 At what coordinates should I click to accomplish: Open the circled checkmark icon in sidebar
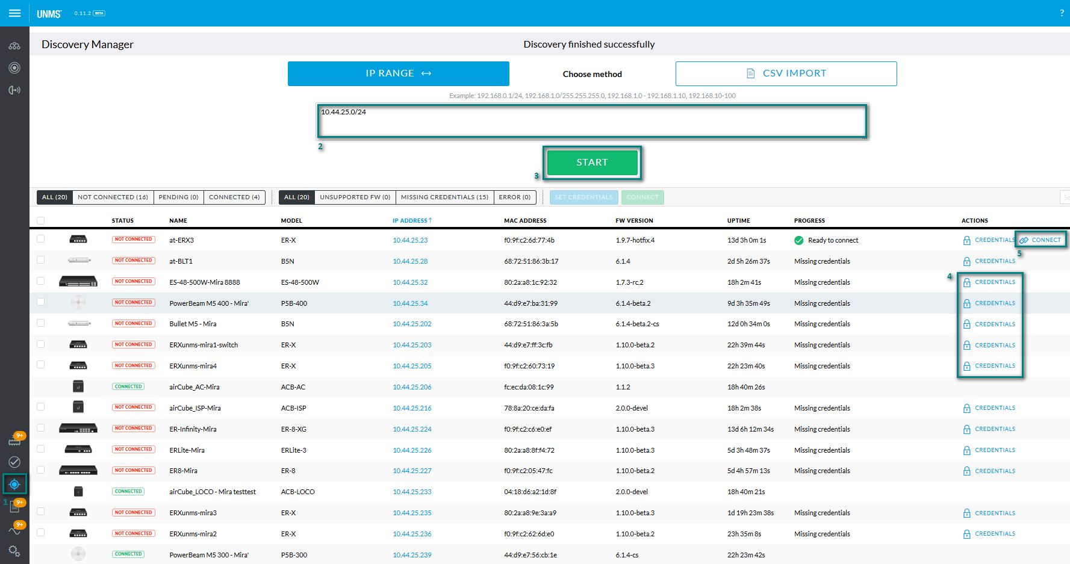(14, 462)
